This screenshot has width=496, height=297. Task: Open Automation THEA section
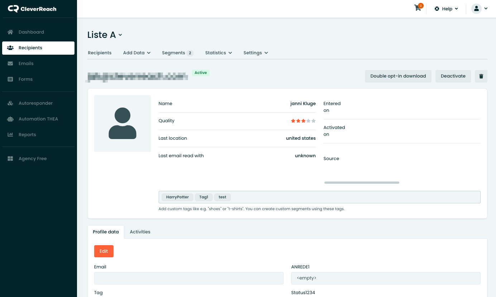tap(38, 119)
